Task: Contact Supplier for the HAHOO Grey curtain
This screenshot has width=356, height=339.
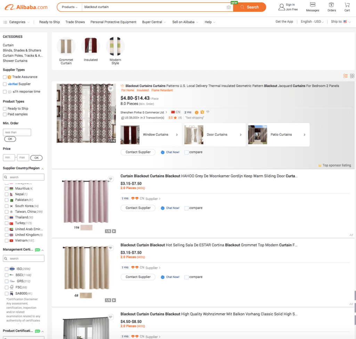Action: (138, 208)
